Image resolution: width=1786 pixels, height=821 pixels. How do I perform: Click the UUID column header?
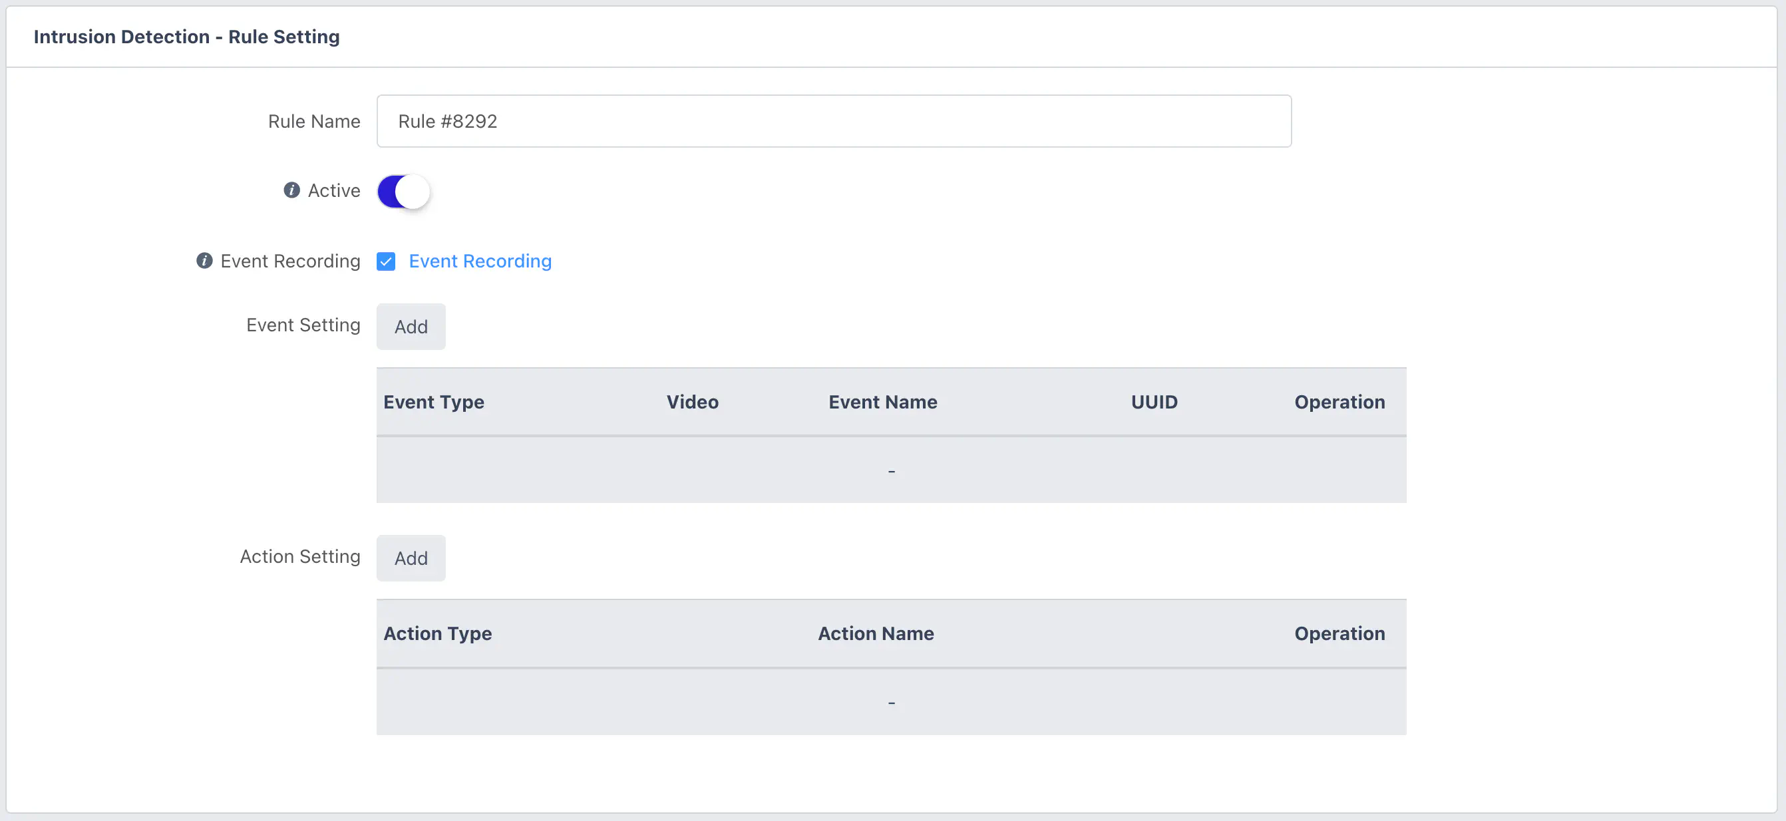1155,402
